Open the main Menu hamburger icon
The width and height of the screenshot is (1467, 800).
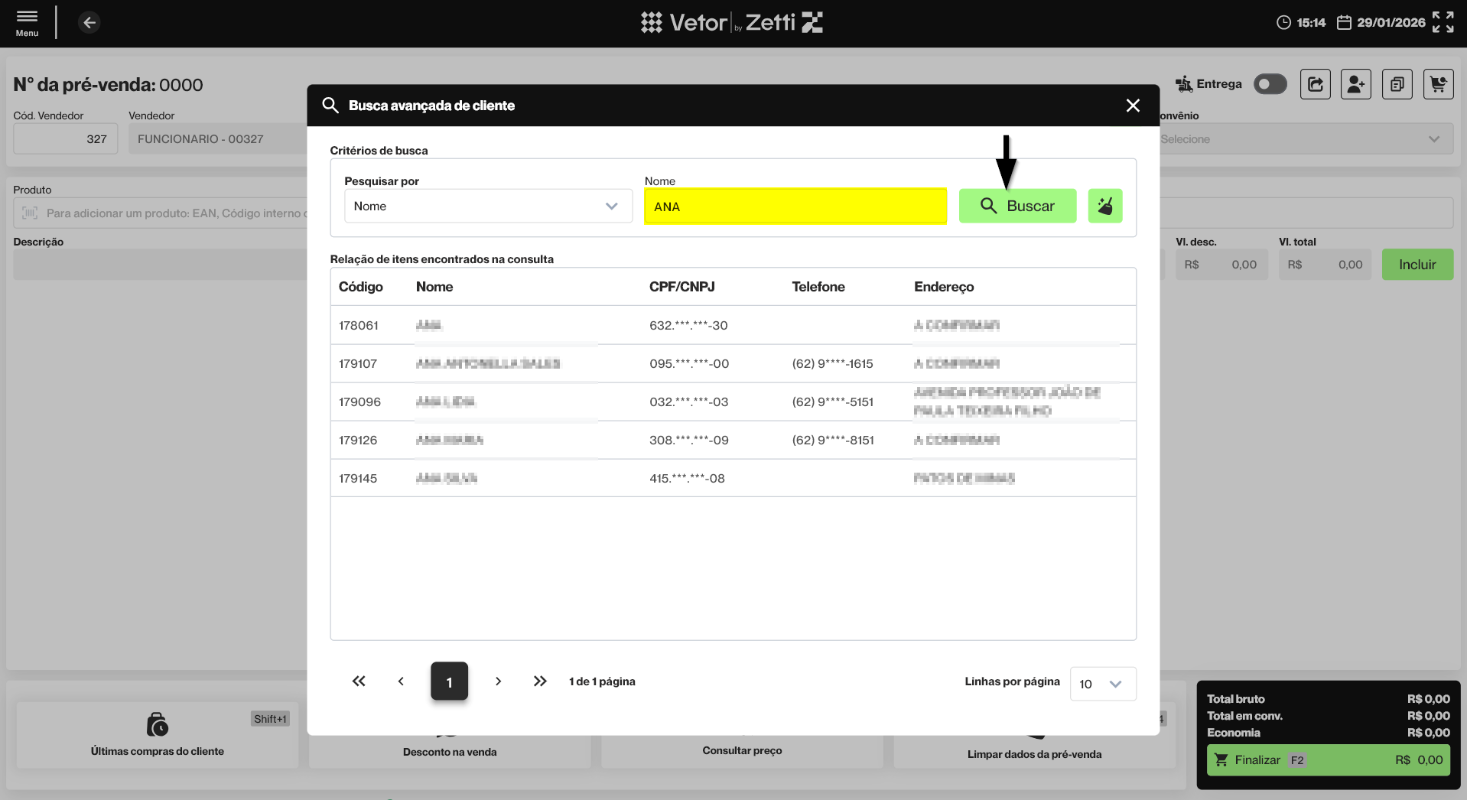[27, 22]
